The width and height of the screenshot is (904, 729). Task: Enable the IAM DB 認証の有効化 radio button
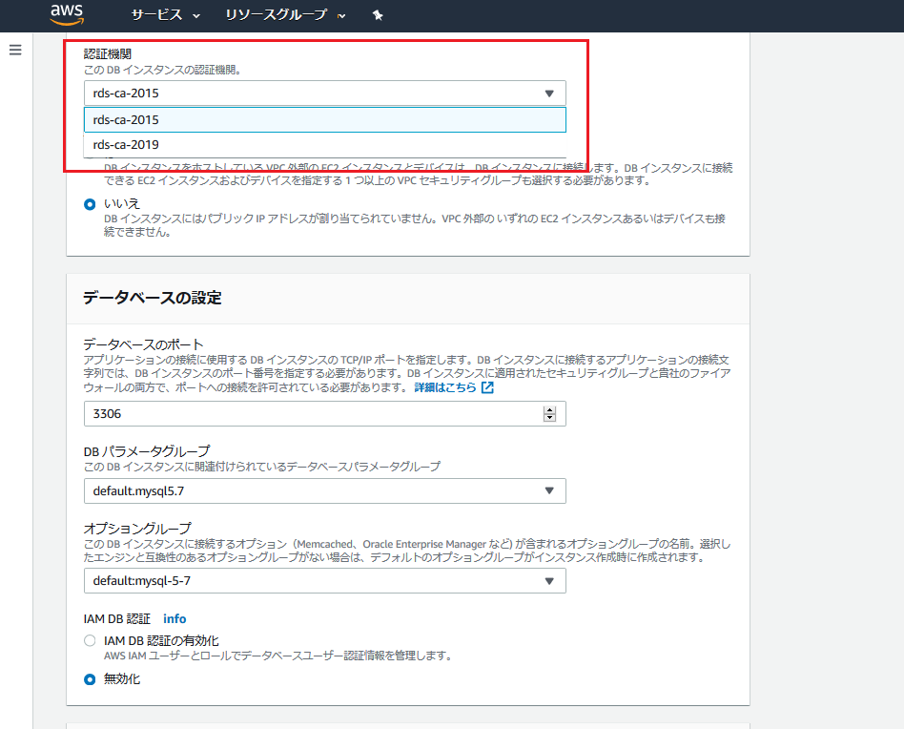[91, 640]
